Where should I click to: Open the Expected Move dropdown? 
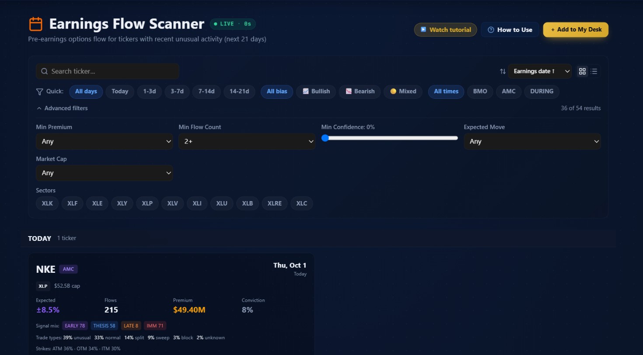pyautogui.click(x=532, y=141)
